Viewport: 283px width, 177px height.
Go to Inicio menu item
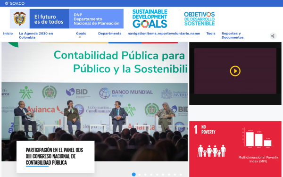click(x=8, y=34)
